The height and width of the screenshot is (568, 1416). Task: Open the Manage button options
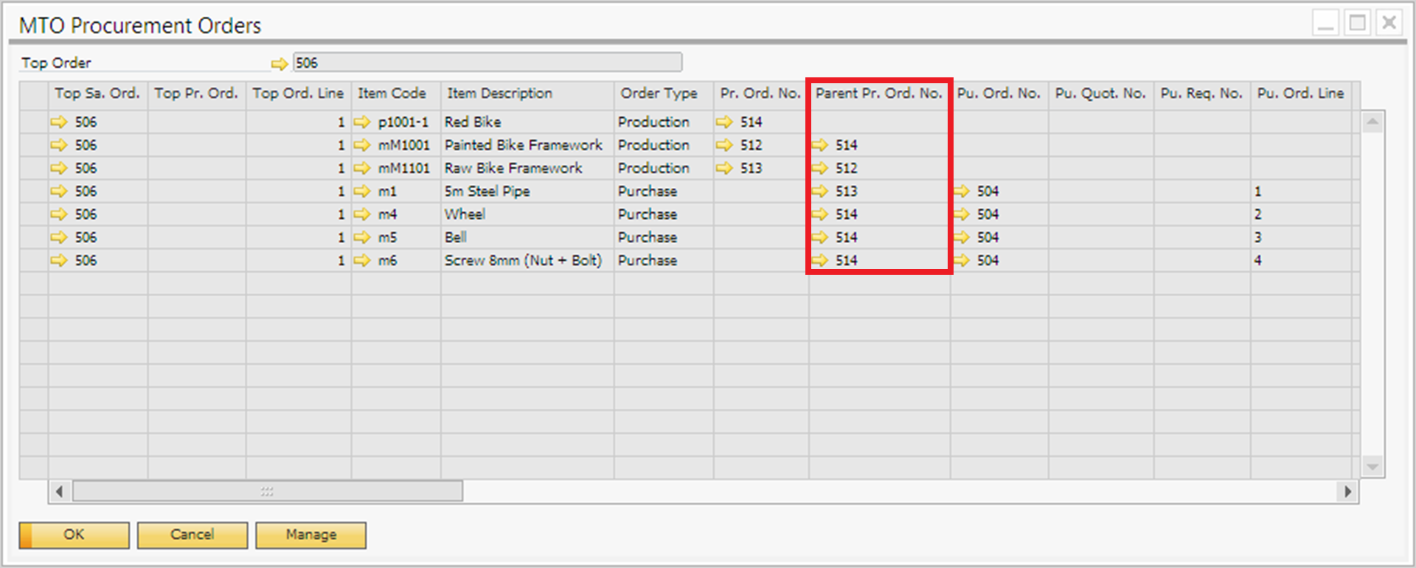pyautogui.click(x=310, y=535)
